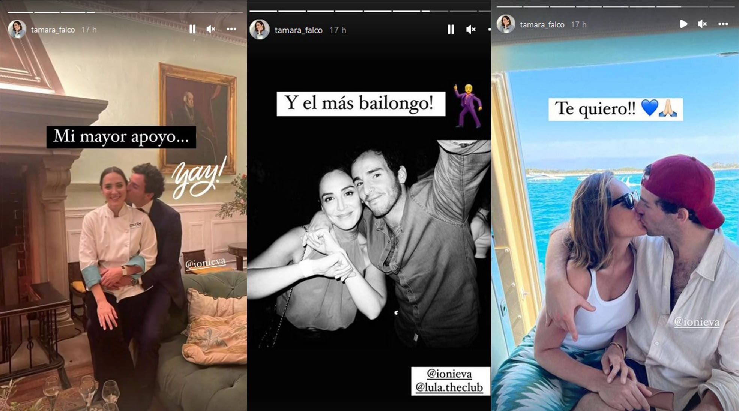
Task: Click the 'Mi mayor apoyo...' caption
Action: (121, 137)
